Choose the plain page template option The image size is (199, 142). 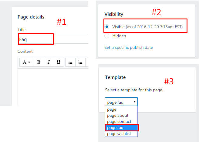click(x=112, y=109)
